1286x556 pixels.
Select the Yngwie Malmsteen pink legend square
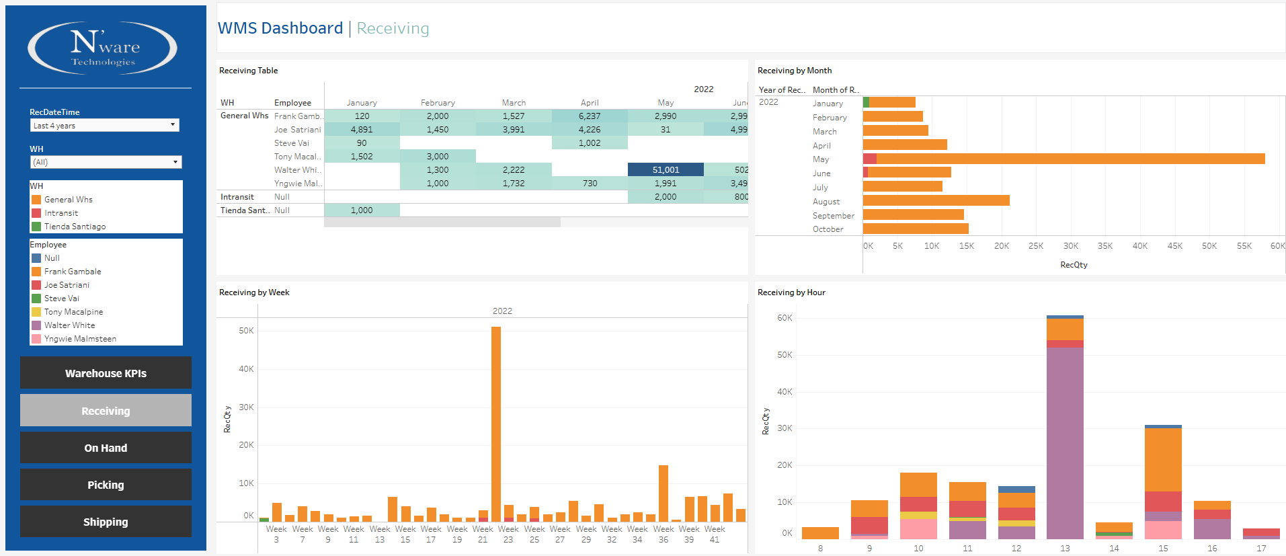click(x=37, y=339)
